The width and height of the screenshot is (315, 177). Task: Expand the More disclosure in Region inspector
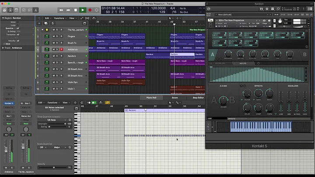[4, 44]
